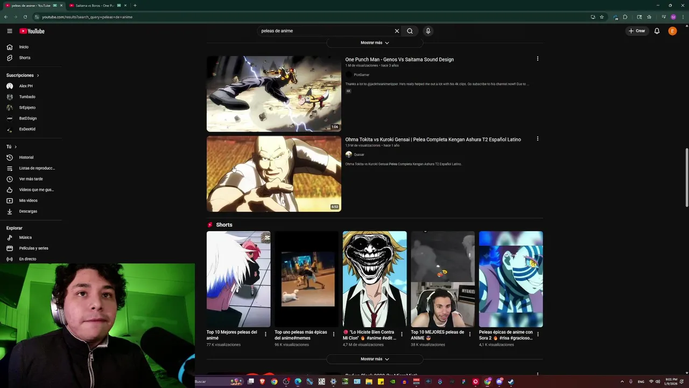Reload the page in browser toolbar

pyautogui.click(x=25, y=17)
